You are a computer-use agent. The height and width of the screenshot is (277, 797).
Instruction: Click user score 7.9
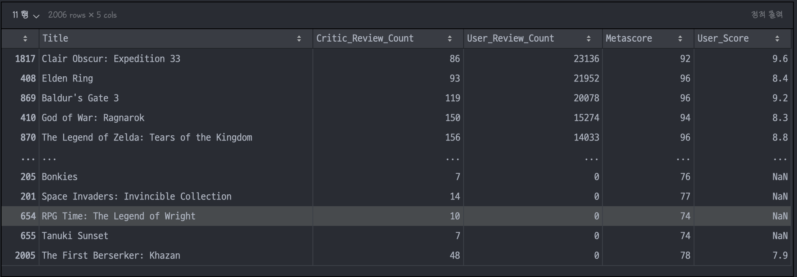[780, 255]
